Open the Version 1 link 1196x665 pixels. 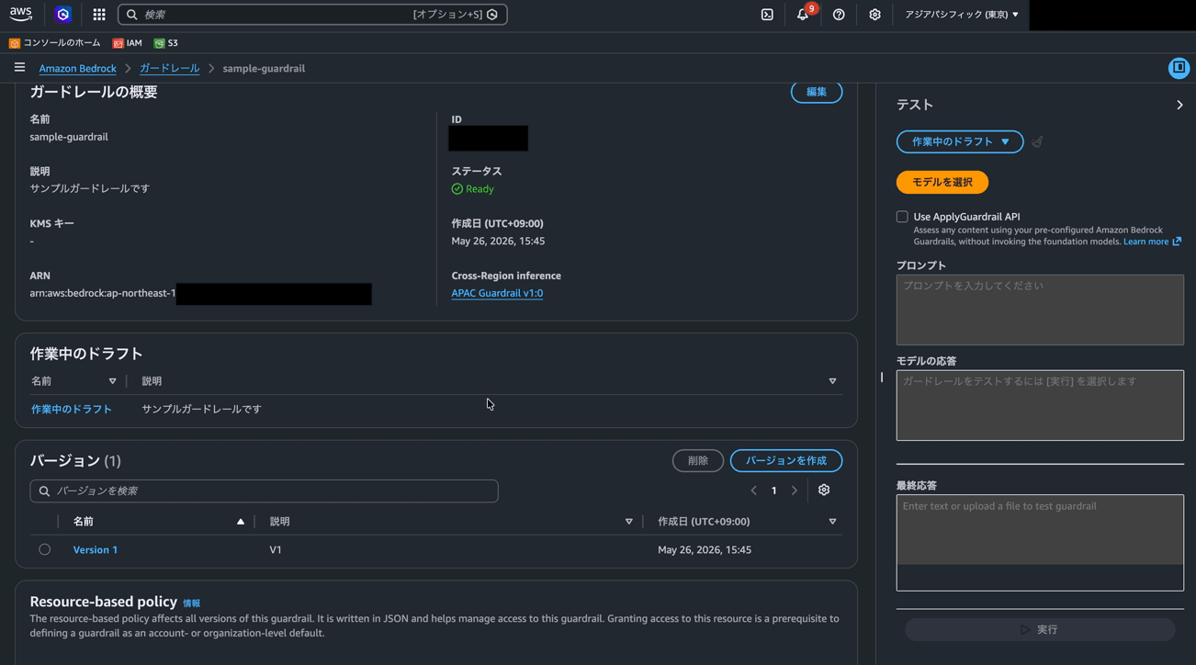click(96, 549)
